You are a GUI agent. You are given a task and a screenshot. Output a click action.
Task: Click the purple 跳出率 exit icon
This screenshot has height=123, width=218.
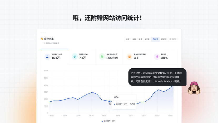(x=157, y=57)
